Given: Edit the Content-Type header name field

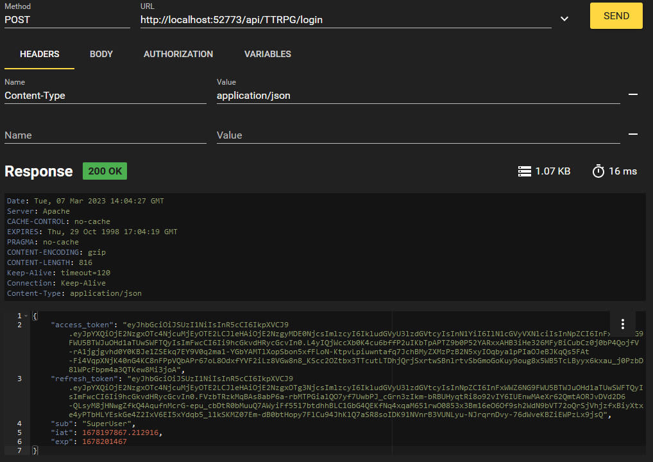Looking at the screenshot, I should coord(105,96).
